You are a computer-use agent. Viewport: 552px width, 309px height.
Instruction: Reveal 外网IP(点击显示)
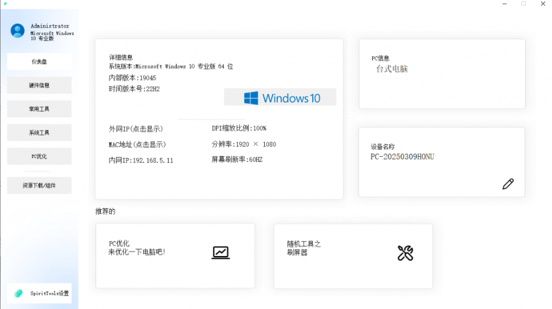136,129
